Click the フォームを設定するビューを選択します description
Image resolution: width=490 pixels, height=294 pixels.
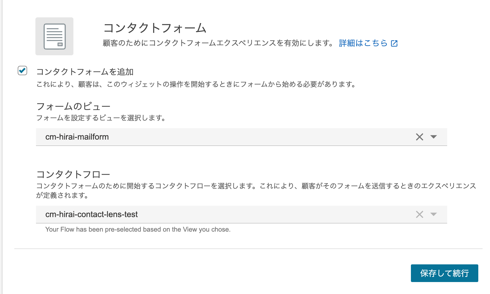coord(101,118)
